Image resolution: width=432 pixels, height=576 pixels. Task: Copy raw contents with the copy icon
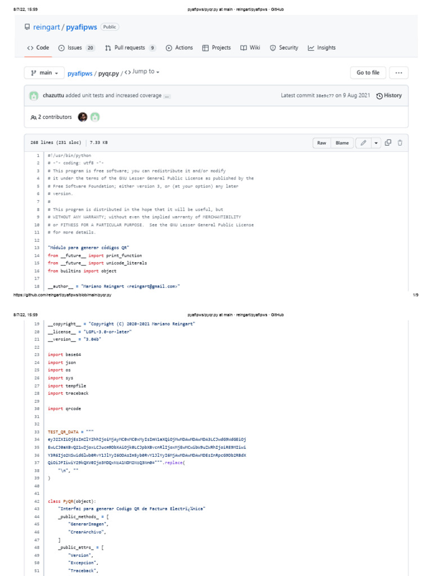(x=388, y=142)
